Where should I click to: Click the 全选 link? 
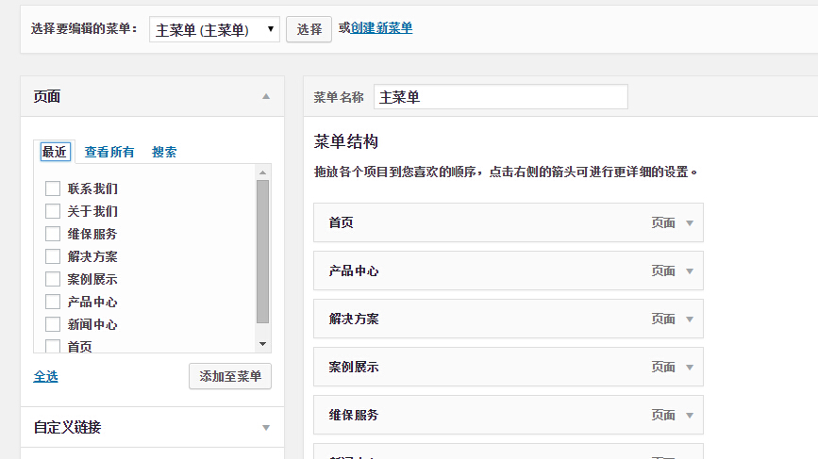pos(45,376)
